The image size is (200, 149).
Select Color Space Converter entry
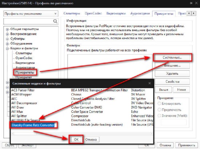(87, 112)
